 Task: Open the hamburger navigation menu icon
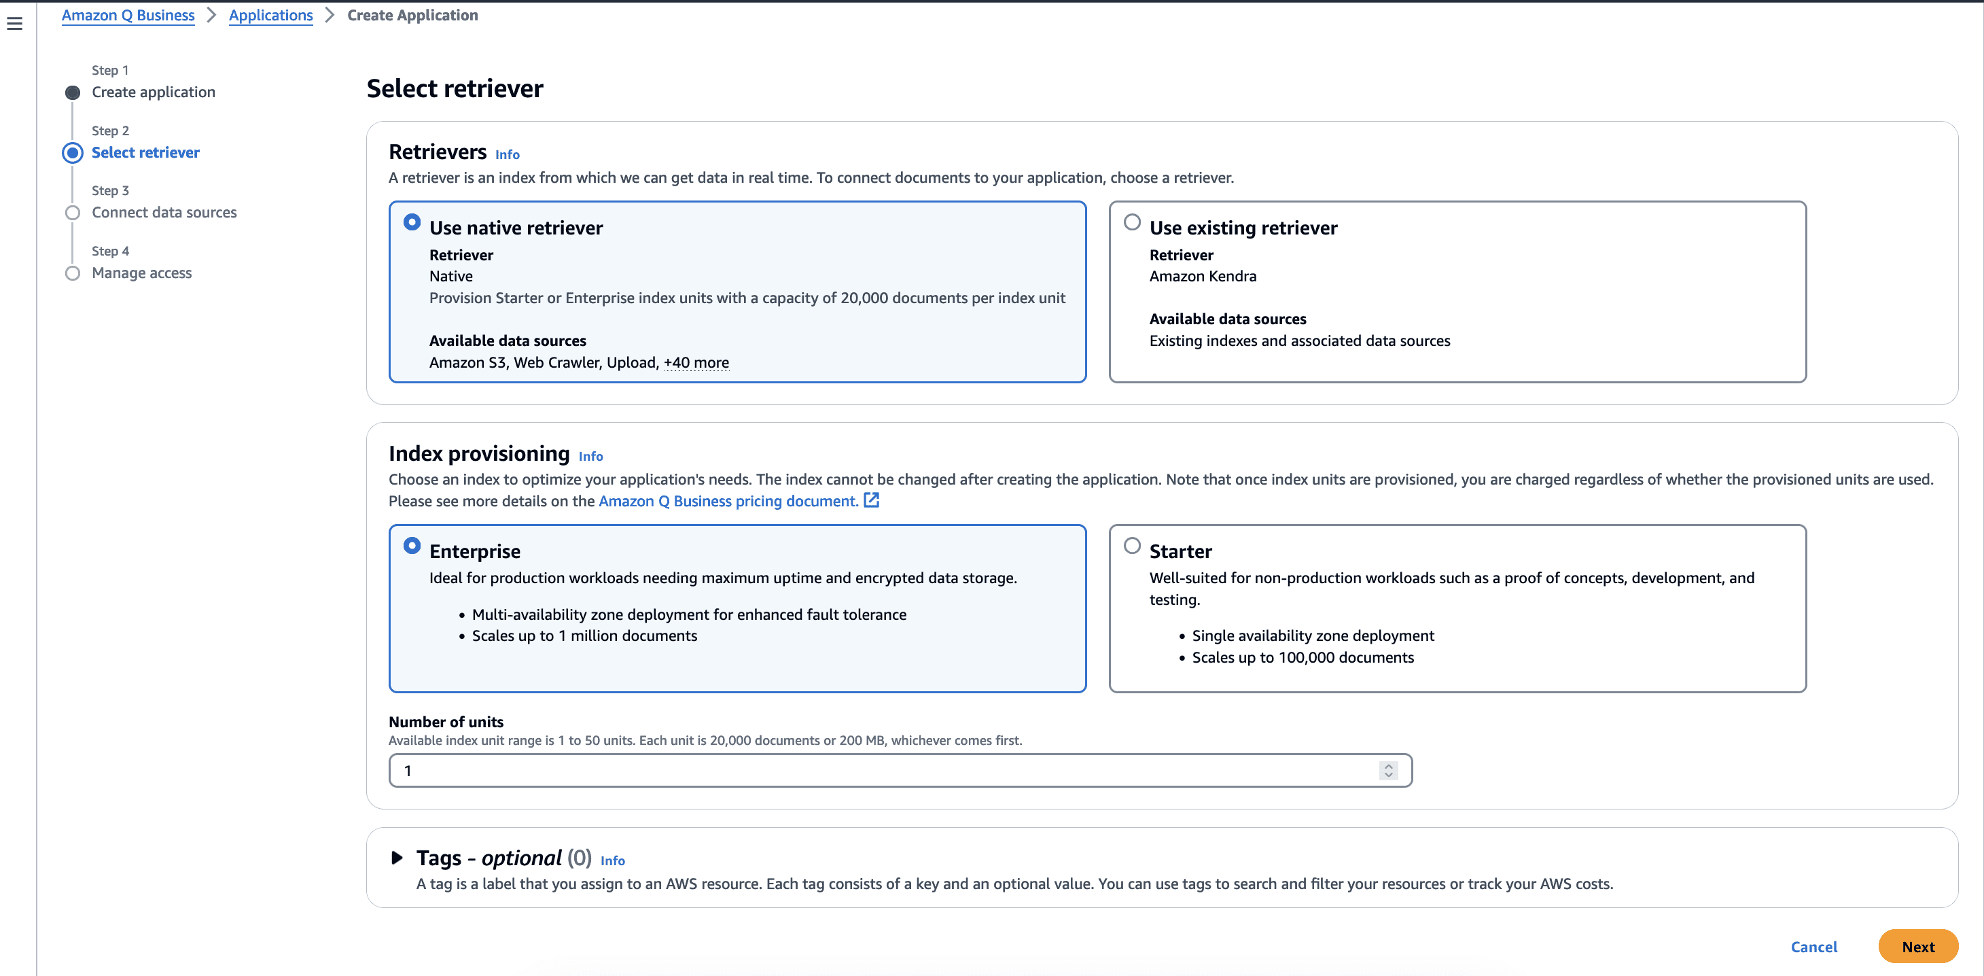coord(15,24)
